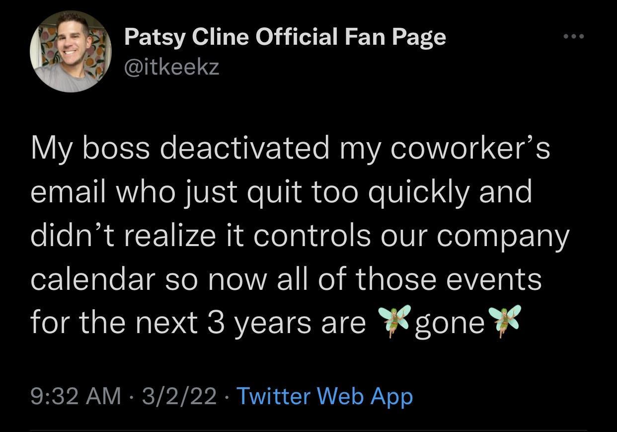617x432 pixels.
Task: Click the 9:32 AM timestamp
Action: click(76, 396)
